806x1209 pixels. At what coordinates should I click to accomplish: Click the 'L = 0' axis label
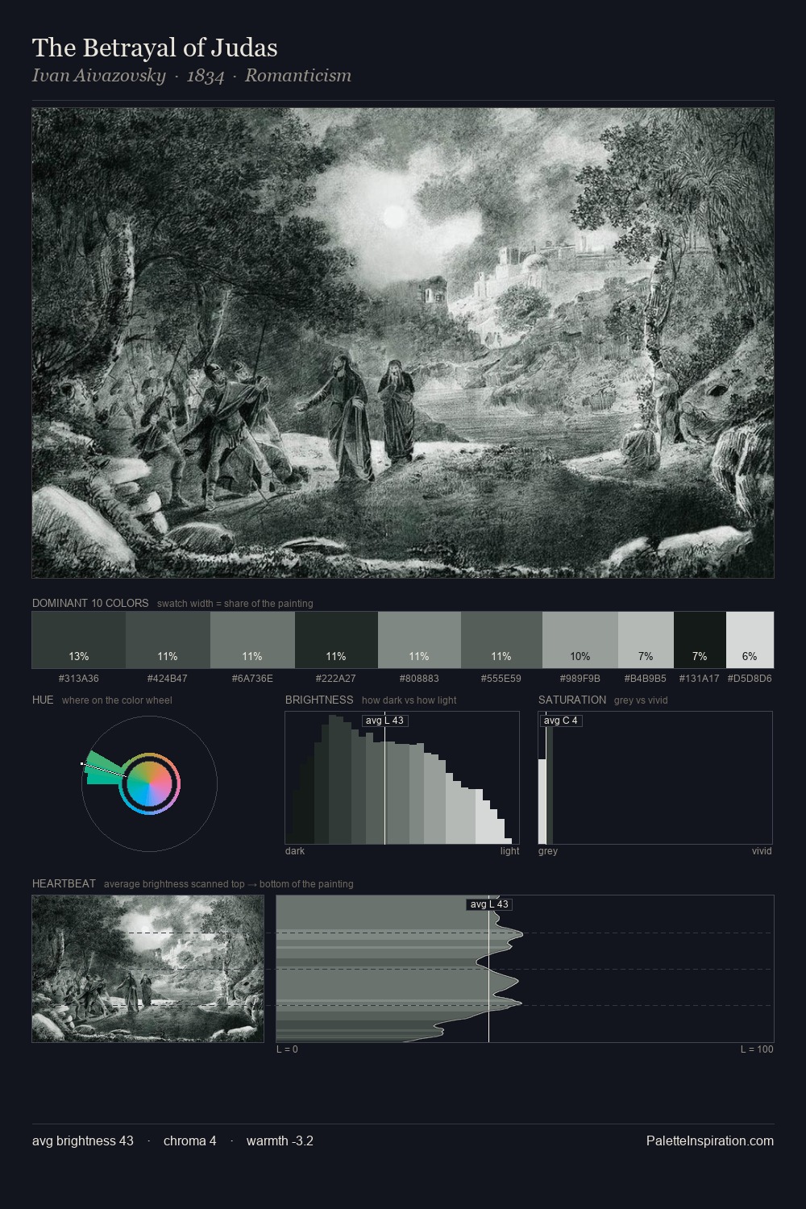tap(287, 1049)
